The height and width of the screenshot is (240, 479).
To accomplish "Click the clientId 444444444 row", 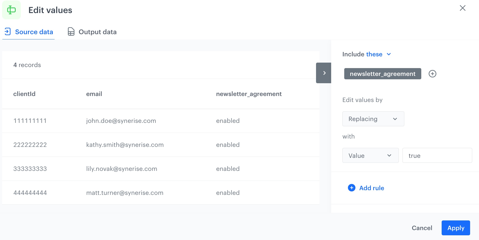I will pos(30,193).
